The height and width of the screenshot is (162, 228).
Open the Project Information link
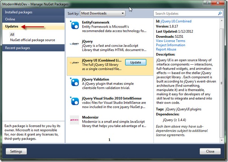pyautogui.click(x=171, y=45)
